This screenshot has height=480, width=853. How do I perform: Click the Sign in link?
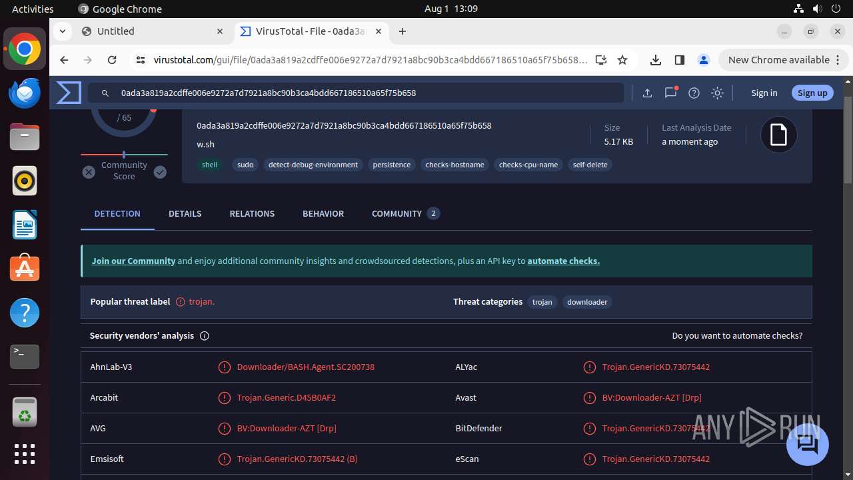pyautogui.click(x=764, y=93)
